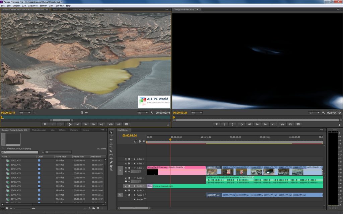Select the Ripple Edit tool
This screenshot has width=343, height=214.
tap(111, 140)
